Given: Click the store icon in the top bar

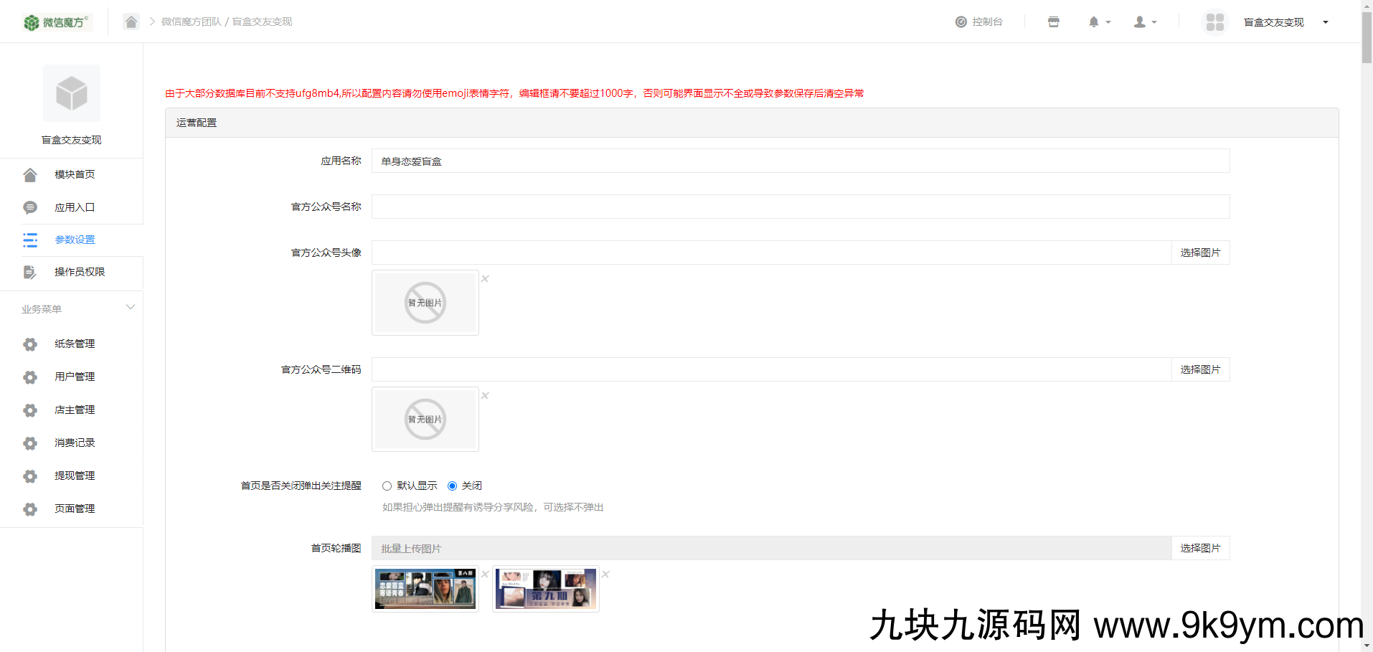Looking at the screenshot, I should coord(1052,22).
